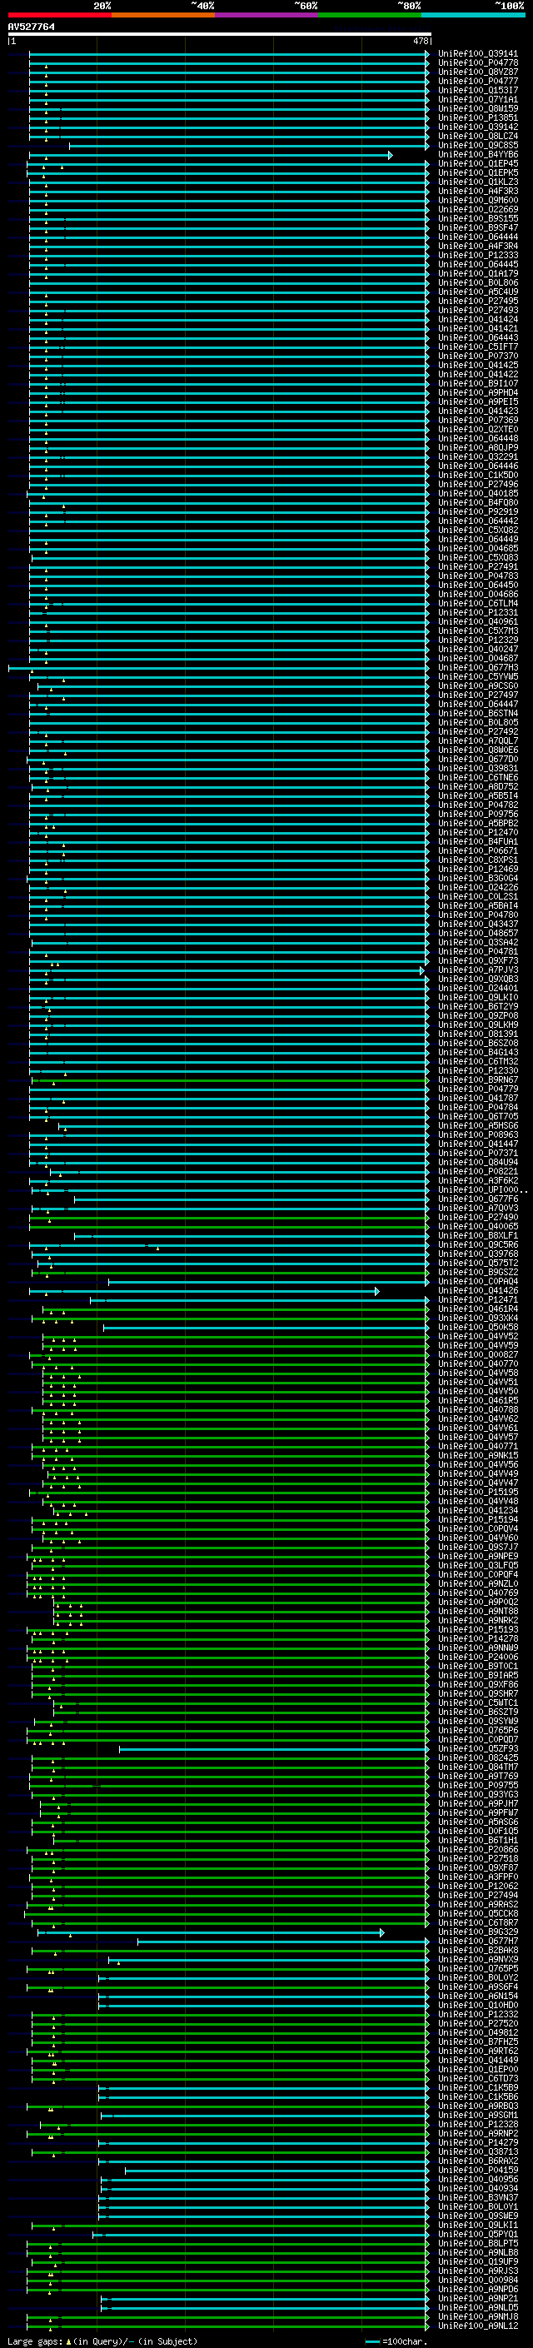The height and width of the screenshot is (2348, 533).
Task: Select hit UniRef100_B9S155
Action: (478, 219)
